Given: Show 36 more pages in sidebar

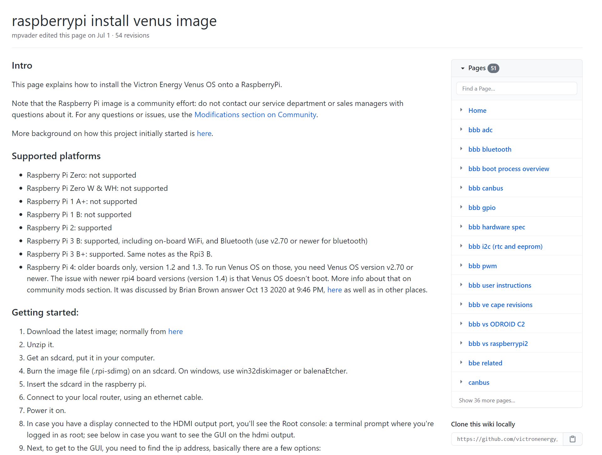Looking at the screenshot, I should tap(487, 400).
